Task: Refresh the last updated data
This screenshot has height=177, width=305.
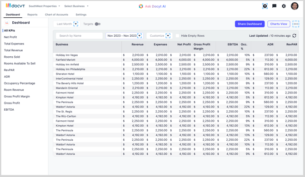Action: pos(294,36)
